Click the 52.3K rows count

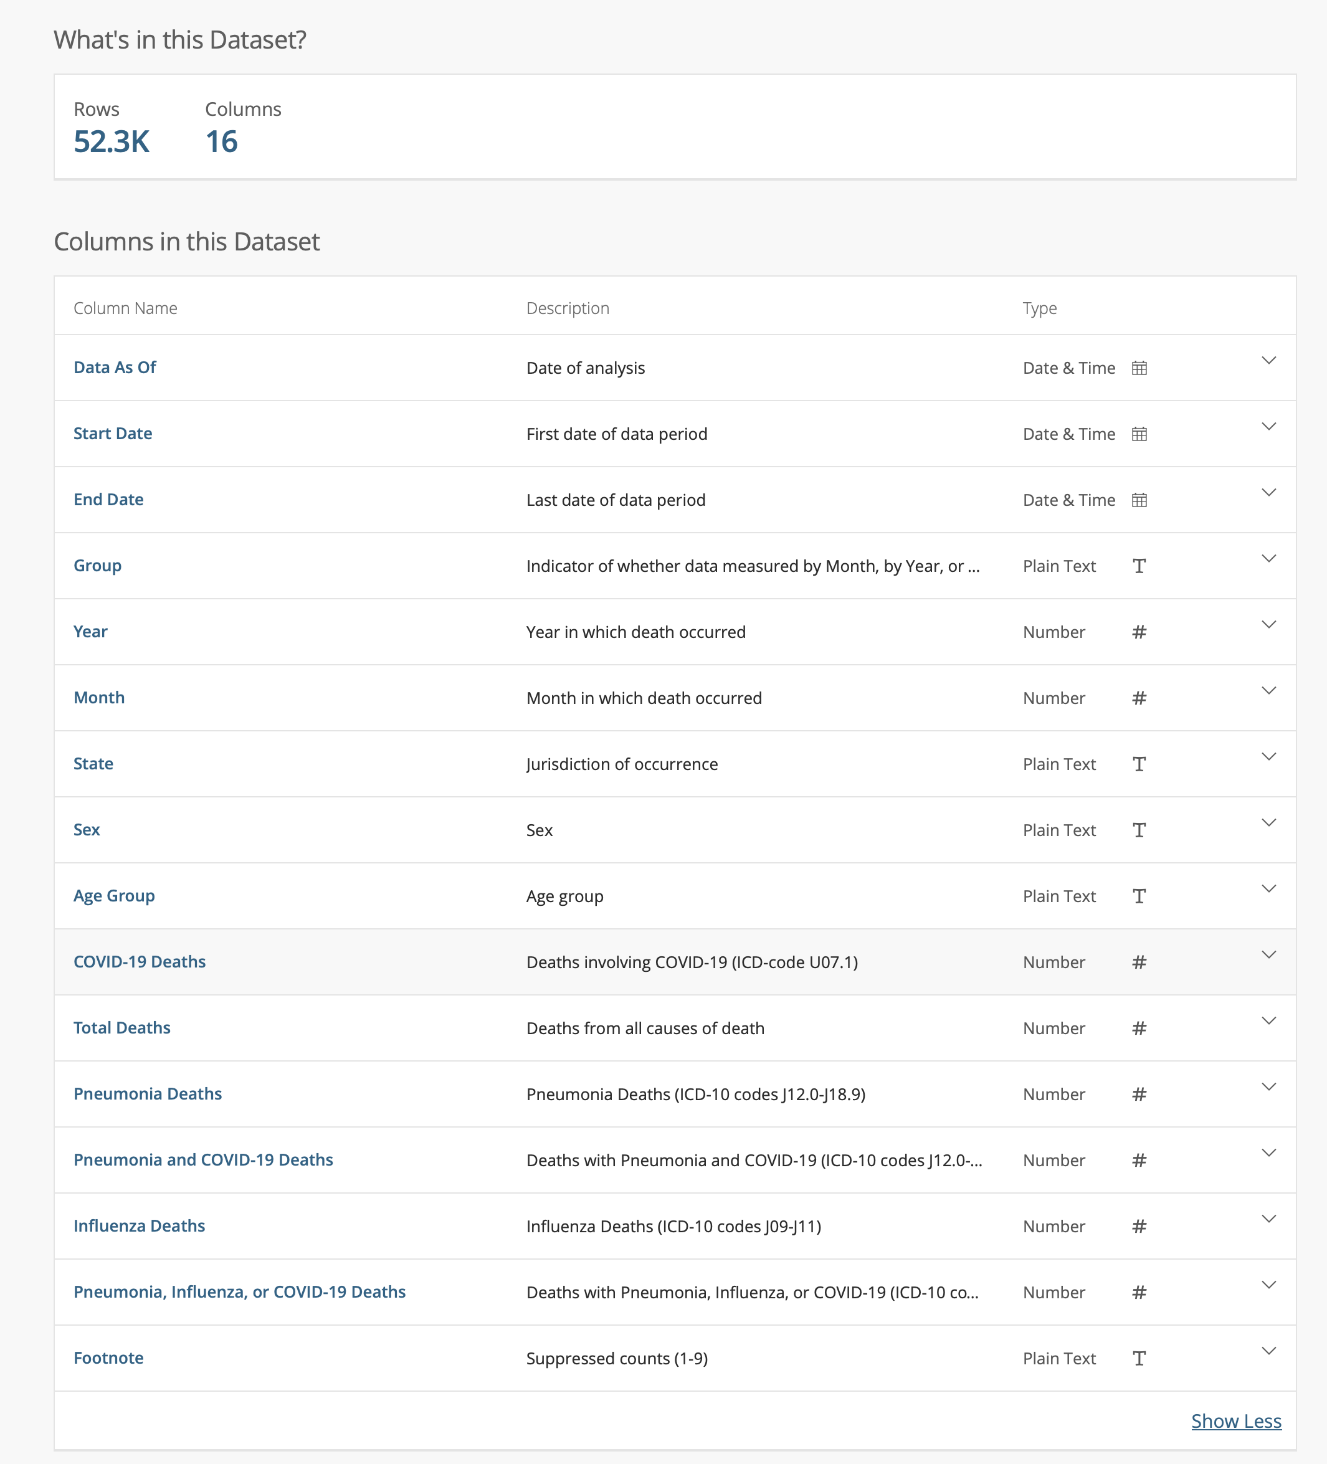click(x=111, y=141)
